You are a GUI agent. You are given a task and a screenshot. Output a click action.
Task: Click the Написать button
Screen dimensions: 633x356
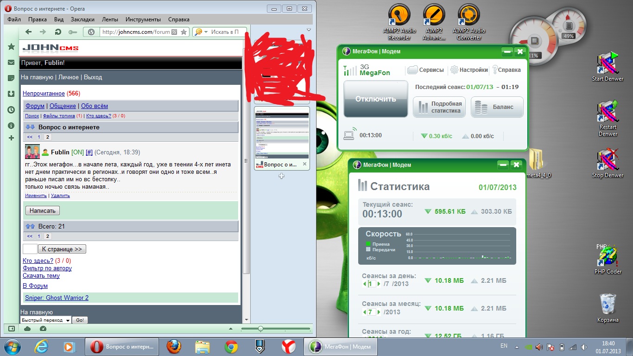click(x=43, y=211)
